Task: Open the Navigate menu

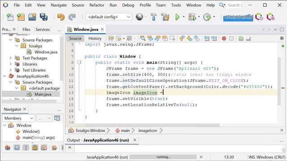Action: pyautogui.click(x=59, y=5)
